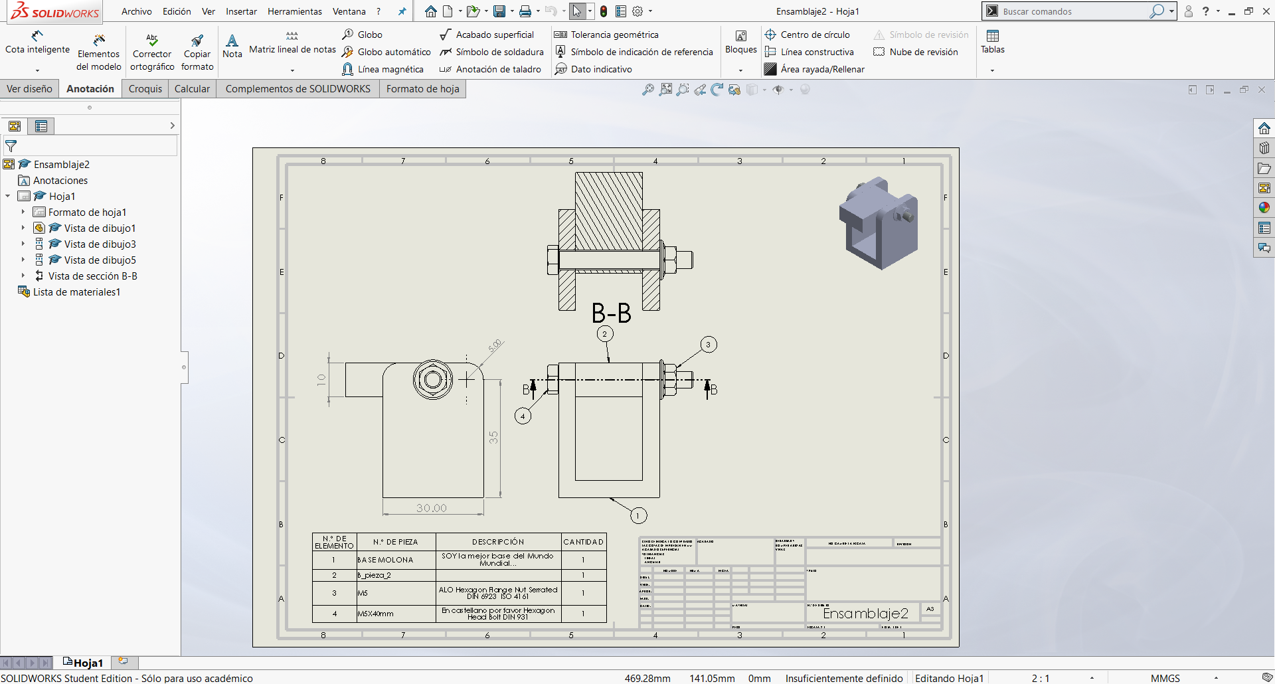
Task: Select the Nota annotation tool
Action: (x=232, y=46)
